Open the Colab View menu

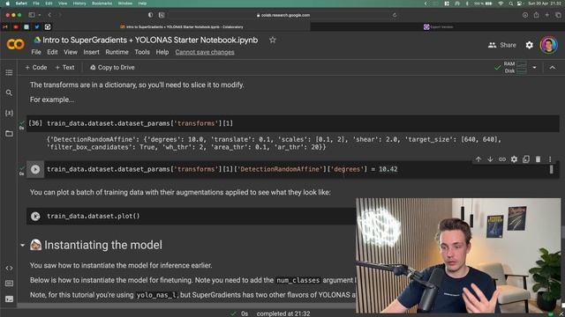click(x=71, y=52)
